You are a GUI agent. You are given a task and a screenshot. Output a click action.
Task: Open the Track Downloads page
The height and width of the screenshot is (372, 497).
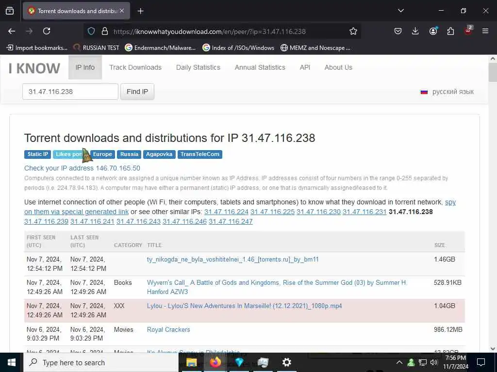(x=135, y=67)
